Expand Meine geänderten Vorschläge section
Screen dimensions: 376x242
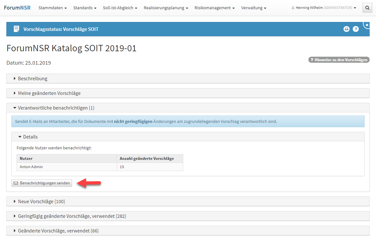(x=49, y=93)
